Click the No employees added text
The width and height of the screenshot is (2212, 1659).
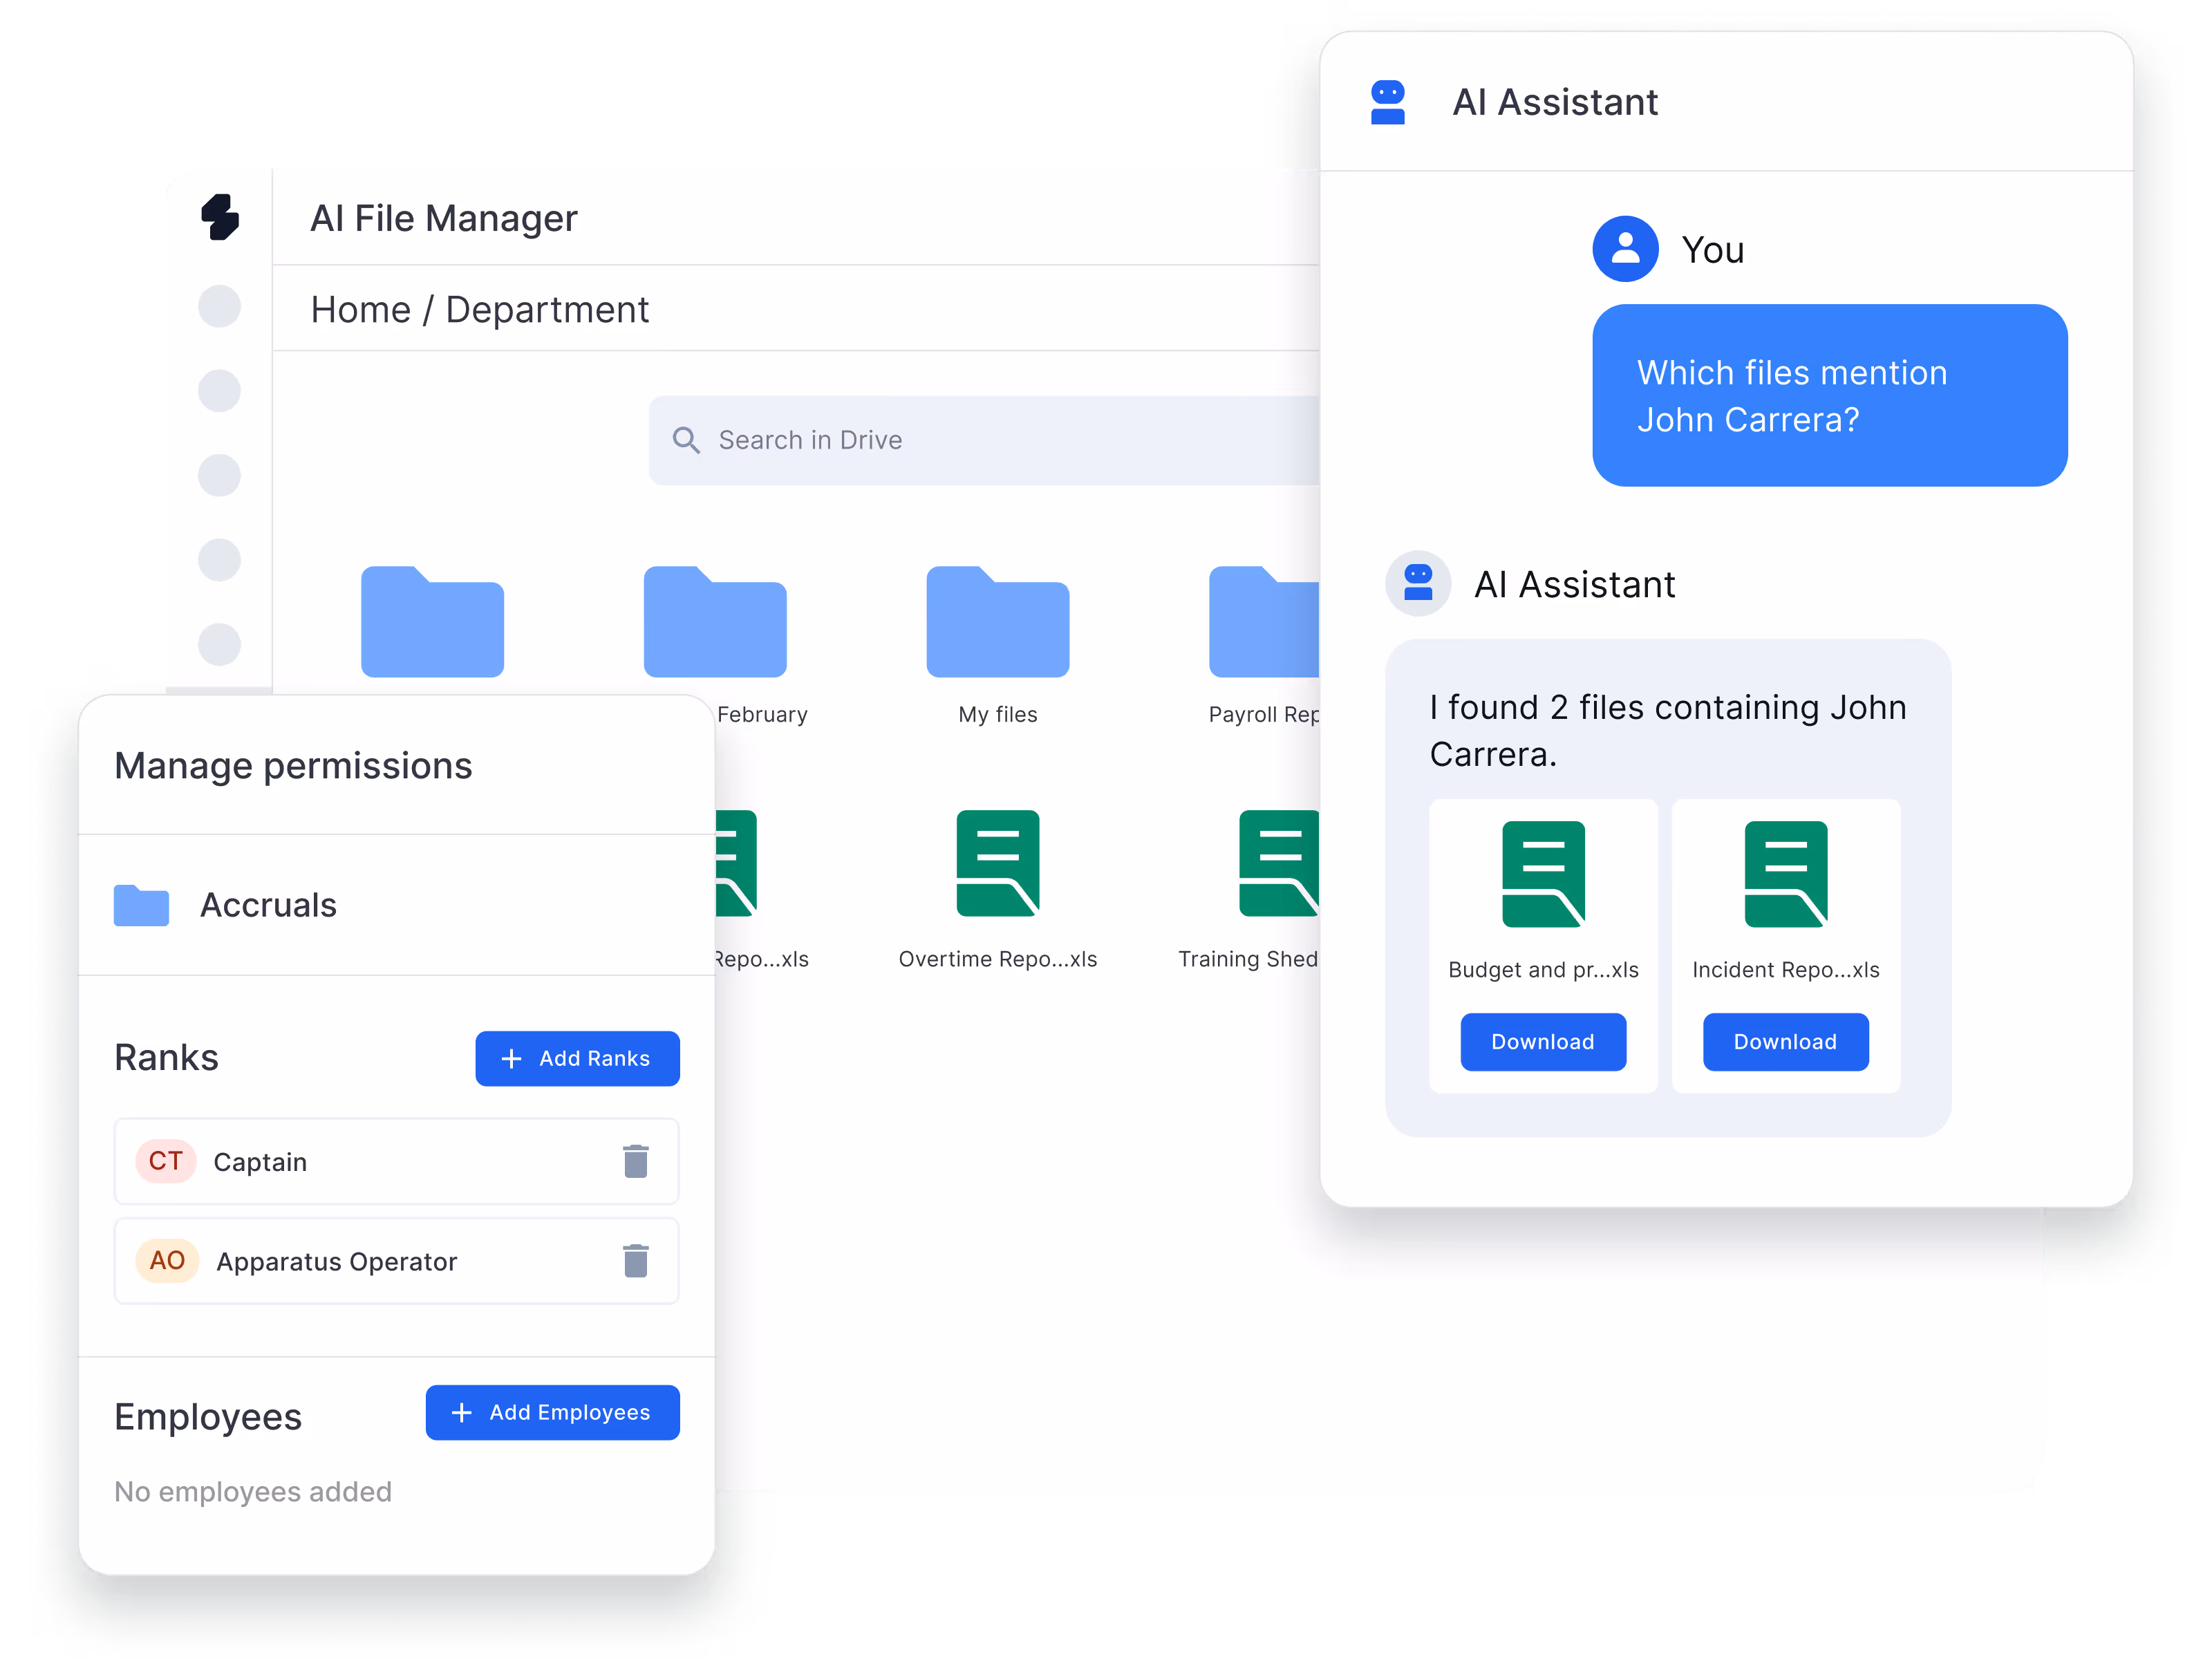[x=253, y=1491]
